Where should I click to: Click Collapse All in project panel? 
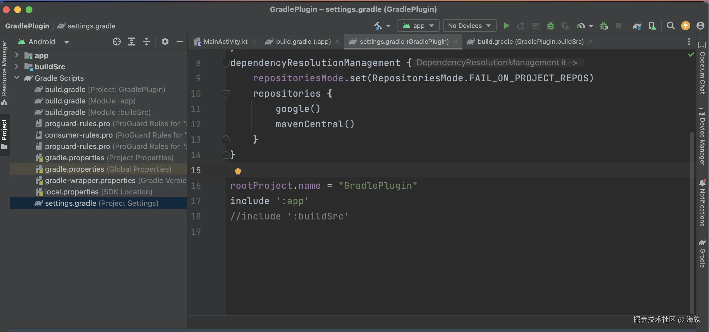click(x=146, y=42)
